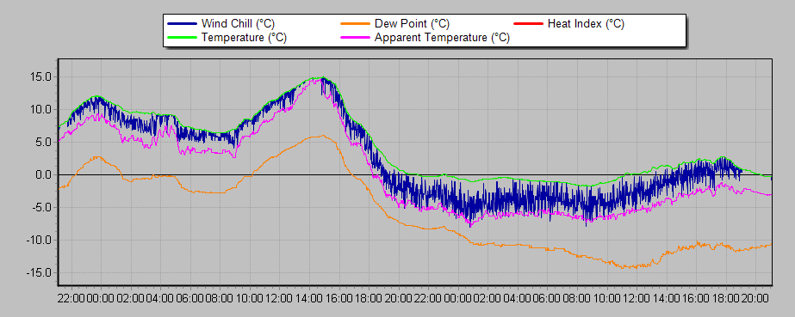Select the Wind Chill (°C) legend label
This screenshot has height=317, width=795.
click(x=238, y=24)
